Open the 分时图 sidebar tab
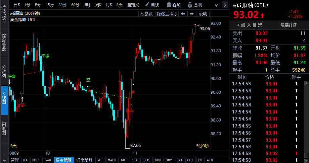 [x=4, y=71]
